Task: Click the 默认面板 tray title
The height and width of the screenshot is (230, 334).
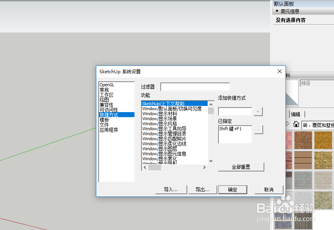Action: [284, 4]
